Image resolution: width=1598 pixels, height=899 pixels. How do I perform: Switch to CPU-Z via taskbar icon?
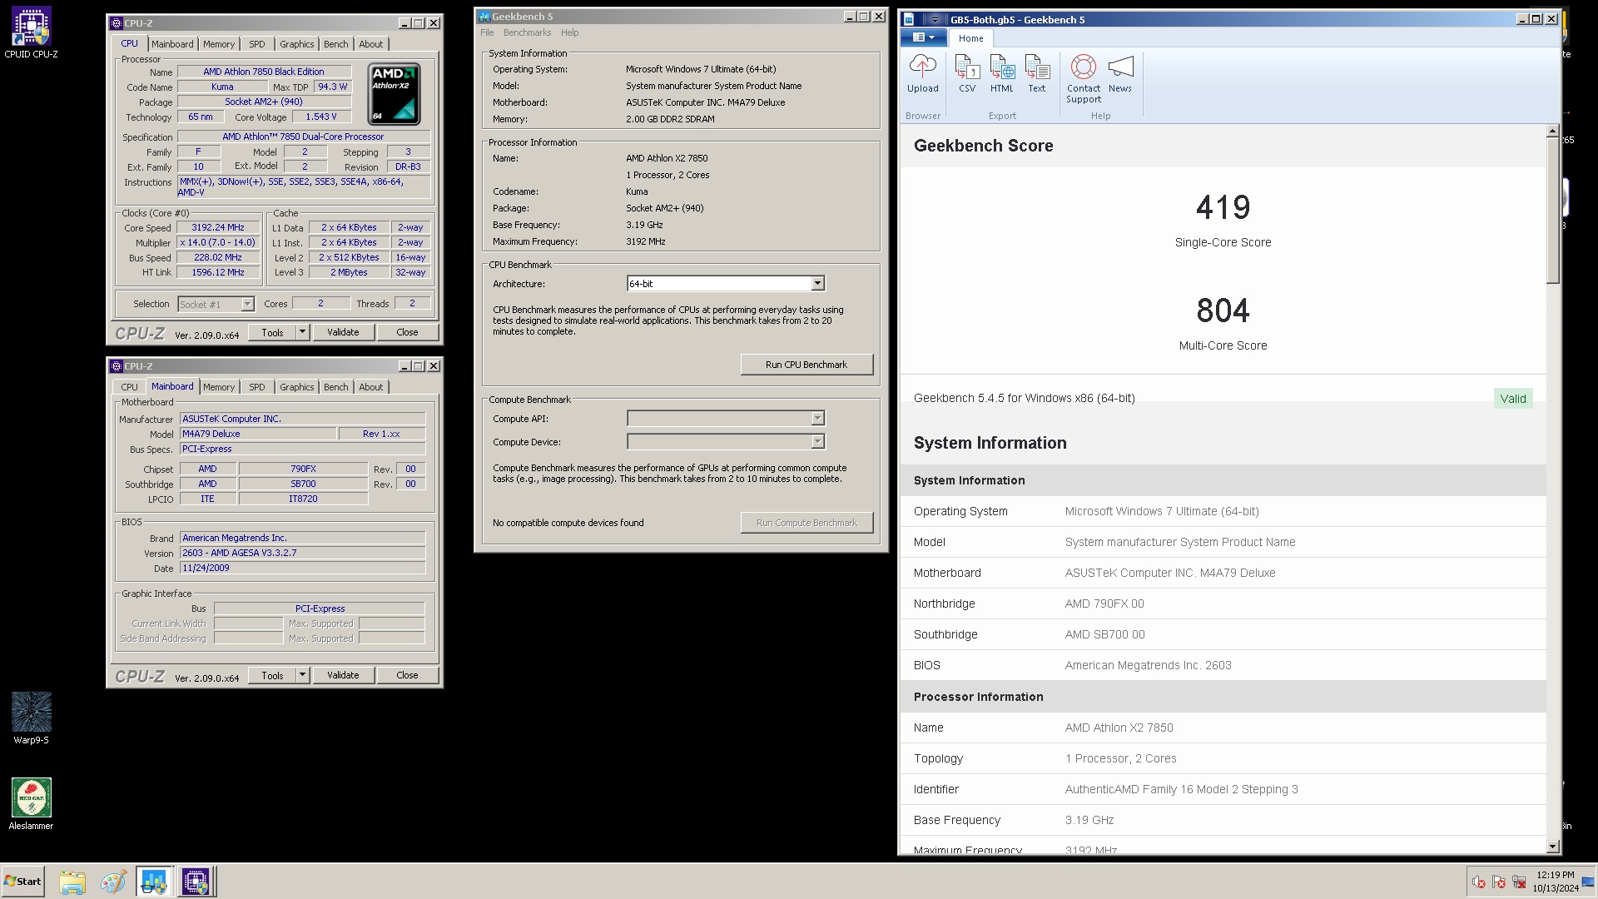click(196, 882)
